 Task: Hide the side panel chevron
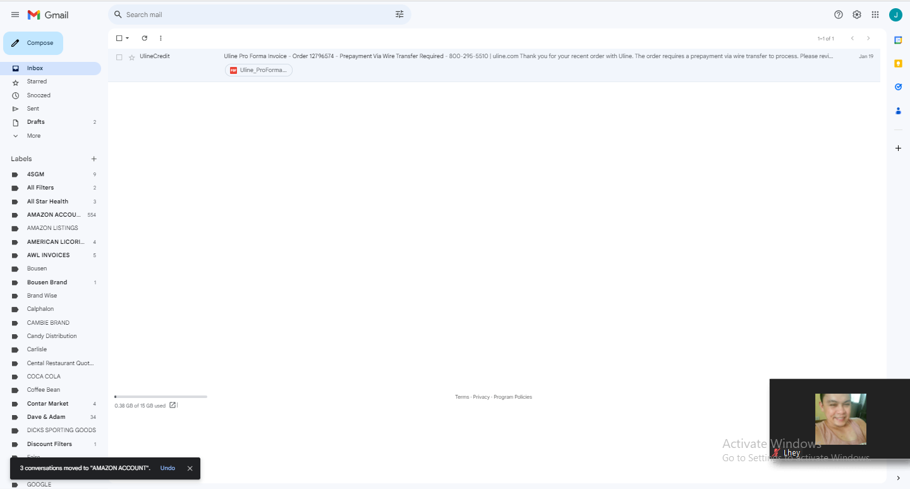[898, 478]
